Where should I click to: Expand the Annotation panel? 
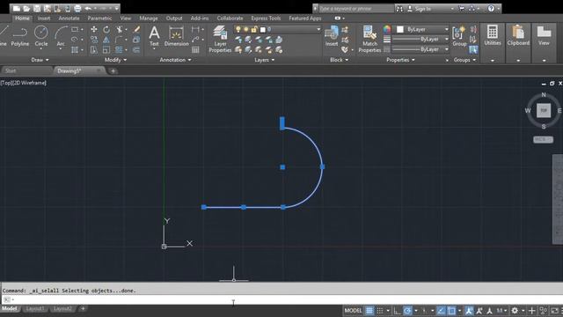tap(175, 60)
